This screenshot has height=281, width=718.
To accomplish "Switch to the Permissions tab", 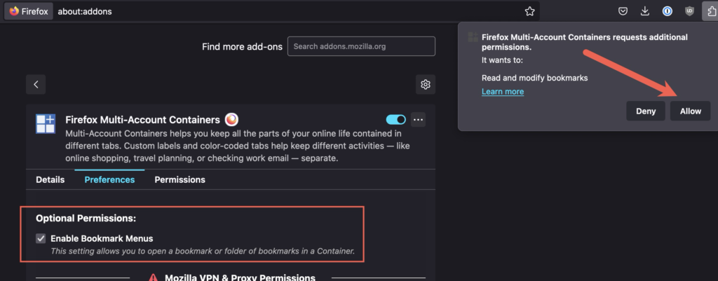I will (179, 179).
